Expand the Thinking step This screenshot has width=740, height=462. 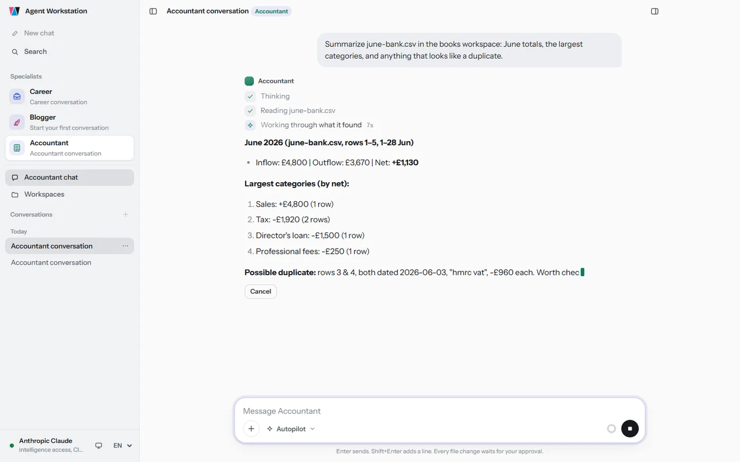pyautogui.click(x=275, y=96)
